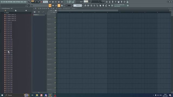Open the Playlist view icon
This screenshot has height=97, width=173.
coord(85,5)
